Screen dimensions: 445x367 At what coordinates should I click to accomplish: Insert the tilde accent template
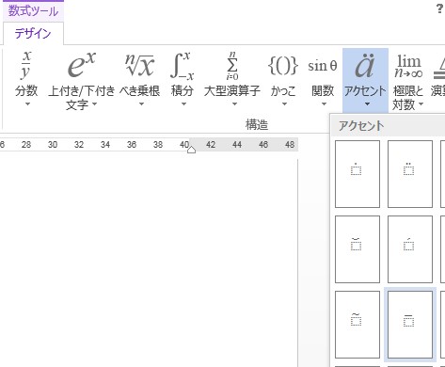pyautogui.click(x=358, y=325)
